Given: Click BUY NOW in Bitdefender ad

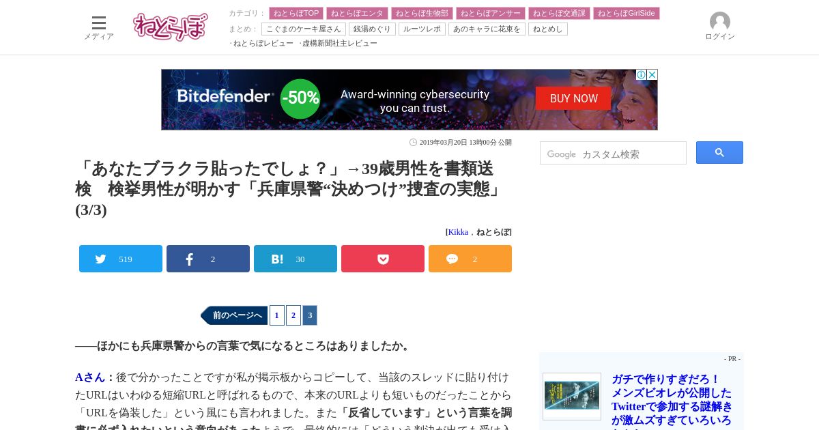Looking at the screenshot, I should [x=573, y=98].
